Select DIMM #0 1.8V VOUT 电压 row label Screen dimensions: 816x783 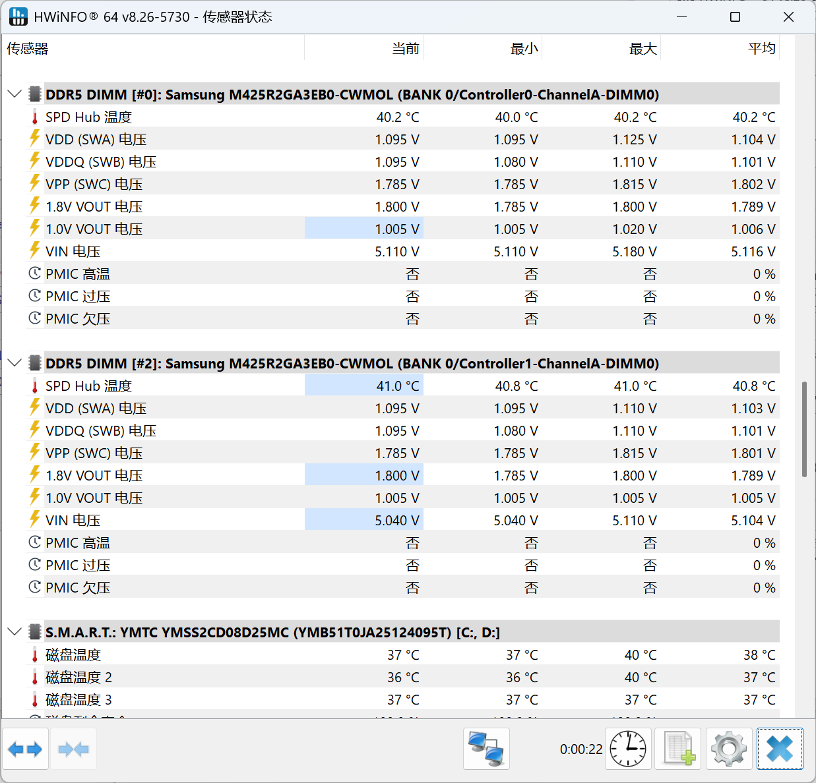pyautogui.click(x=94, y=206)
